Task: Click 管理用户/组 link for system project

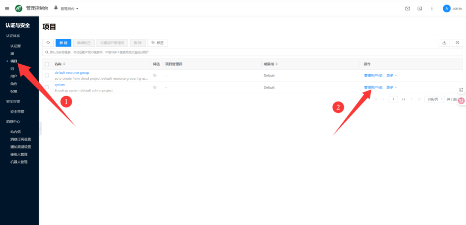Action: pyautogui.click(x=373, y=87)
